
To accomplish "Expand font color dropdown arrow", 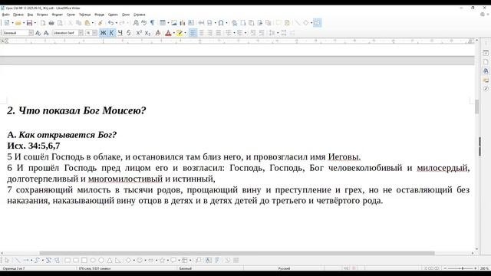I will [174, 33].
